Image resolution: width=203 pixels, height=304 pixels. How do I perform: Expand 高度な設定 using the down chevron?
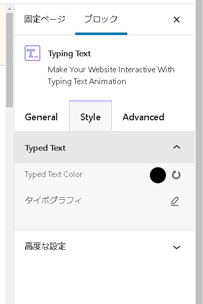177,247
